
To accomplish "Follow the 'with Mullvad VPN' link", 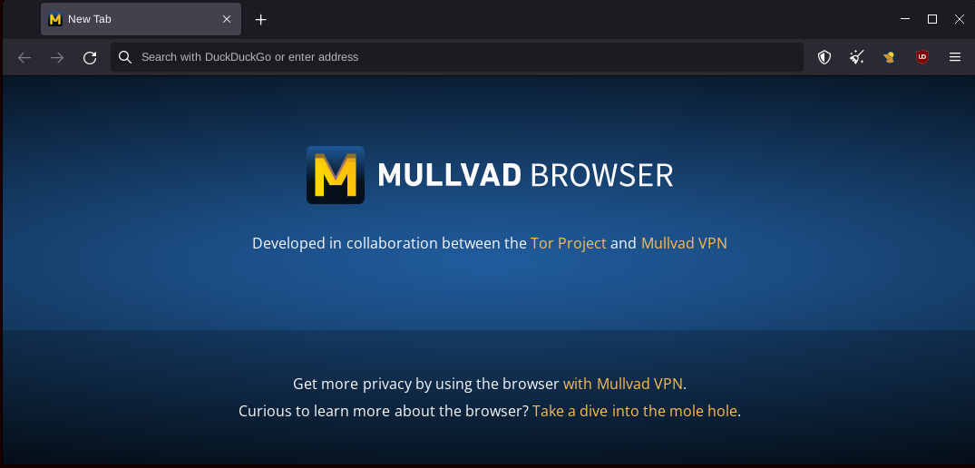I will coord(623,384).
